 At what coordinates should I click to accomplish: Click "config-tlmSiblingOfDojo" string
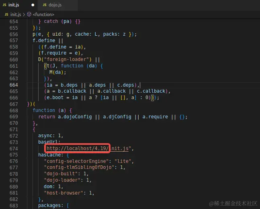coord(79,167)
